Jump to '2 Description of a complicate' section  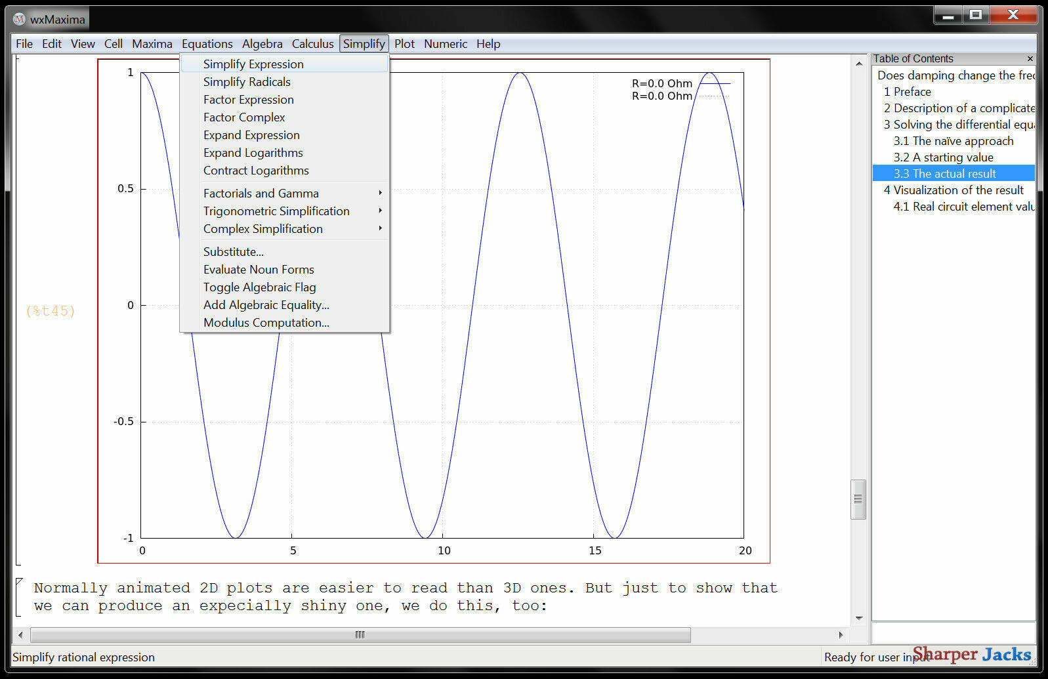click(x=959, y=108)
